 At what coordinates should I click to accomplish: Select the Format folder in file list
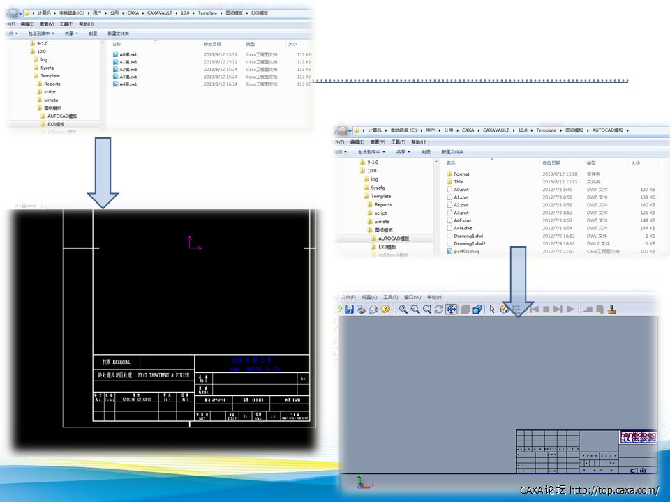(461, 174)
